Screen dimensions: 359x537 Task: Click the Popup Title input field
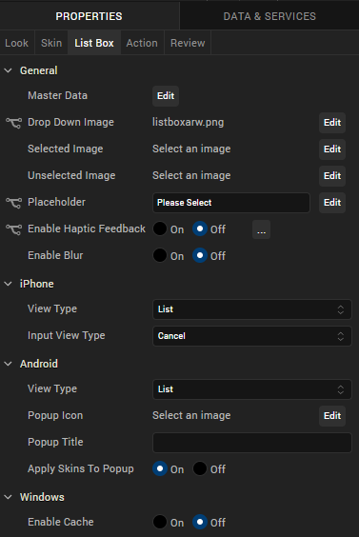(x=252, y=443)
